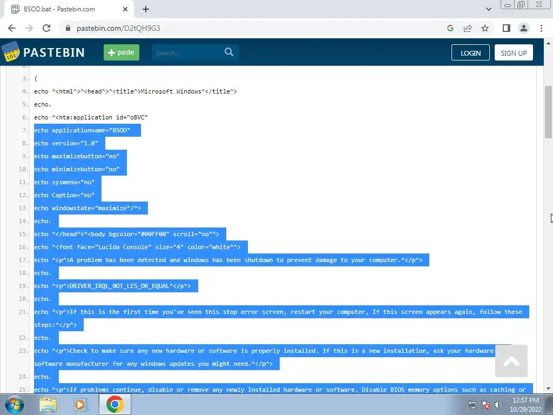This screenshot has height=415, width=553.
Task: Click the body bgcolor="#00FF00" line
Action: pos(126,234)
